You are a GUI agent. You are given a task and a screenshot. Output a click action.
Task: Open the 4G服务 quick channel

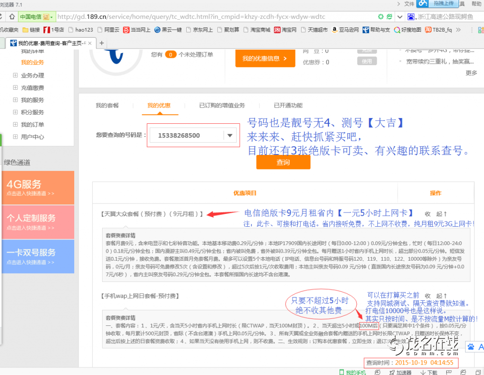38,188
